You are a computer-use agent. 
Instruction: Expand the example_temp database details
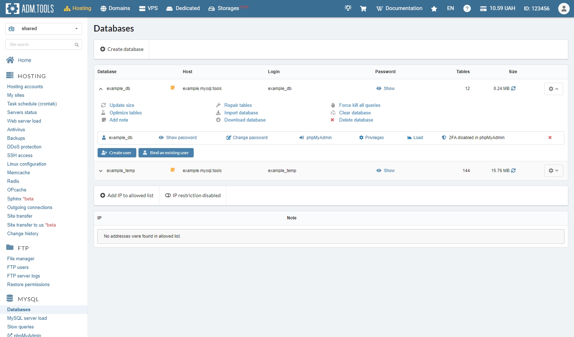coord(101,171)
